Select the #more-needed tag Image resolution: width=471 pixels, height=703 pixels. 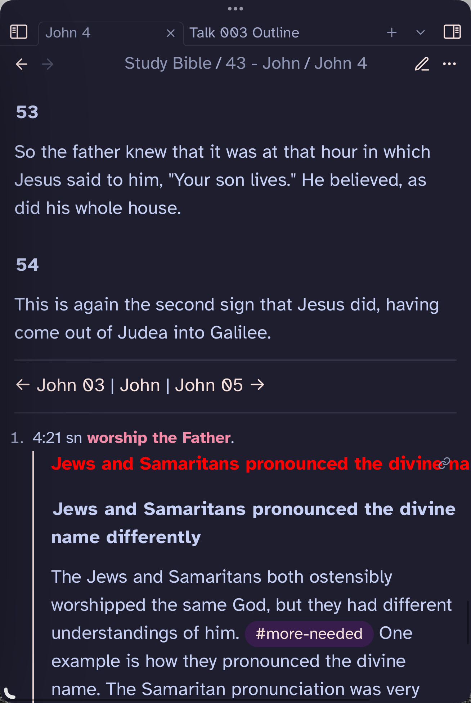pyautogui.click(x=309, y=634)
